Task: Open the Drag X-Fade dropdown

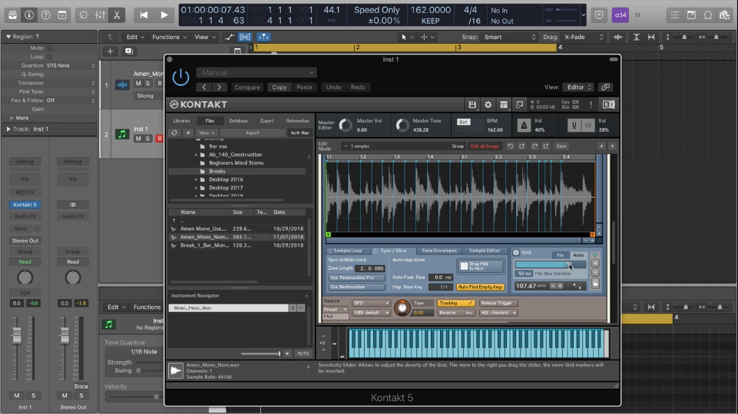Action: (583, 37)
